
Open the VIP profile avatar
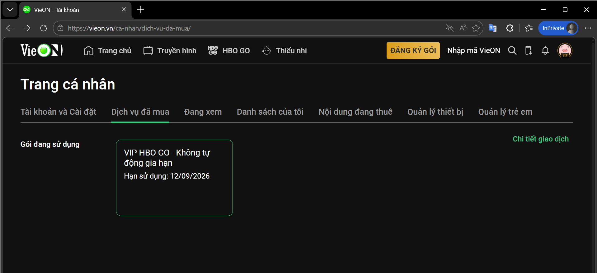(565, 50)
